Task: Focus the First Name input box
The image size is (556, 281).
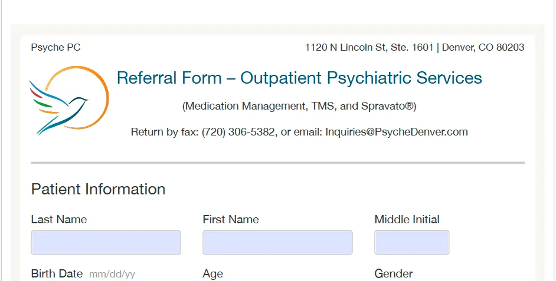Action: pyautogui.click(x=277, y=243)
